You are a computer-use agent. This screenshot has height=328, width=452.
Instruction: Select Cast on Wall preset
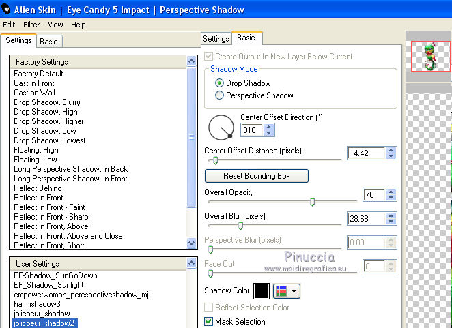click(34, 93)
